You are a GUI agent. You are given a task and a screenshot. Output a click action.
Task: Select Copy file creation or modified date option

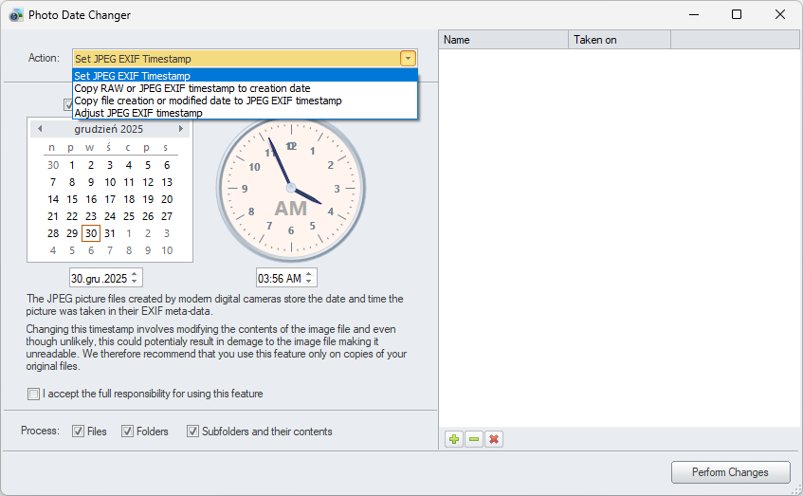246,101
